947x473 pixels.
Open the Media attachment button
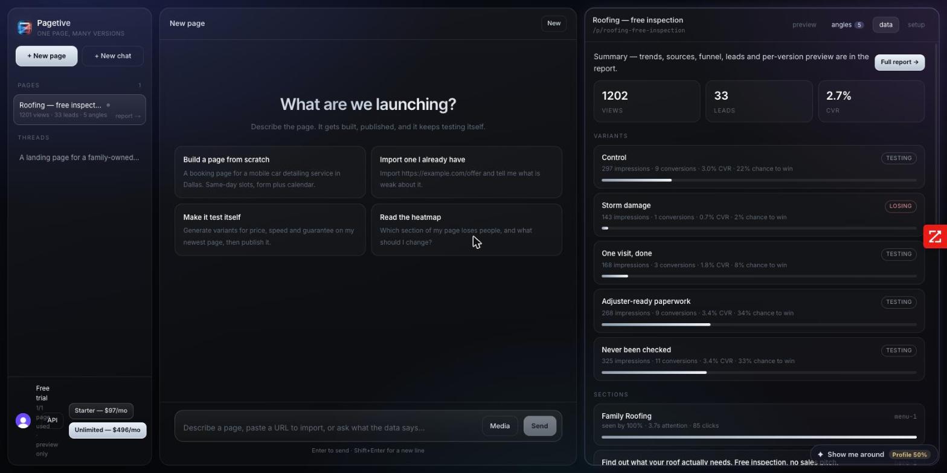499,426
